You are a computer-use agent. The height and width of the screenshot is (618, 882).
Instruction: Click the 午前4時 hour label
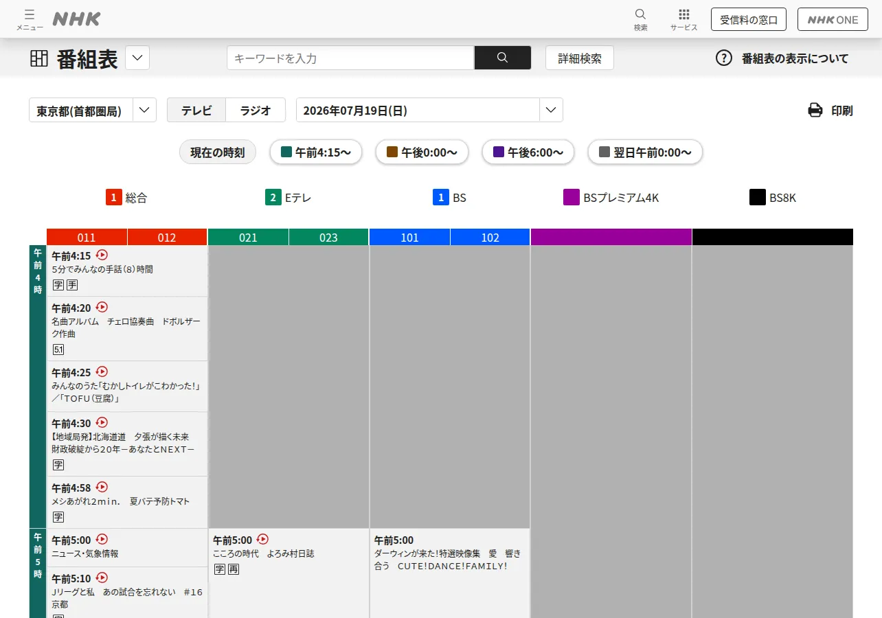(38, 271)
